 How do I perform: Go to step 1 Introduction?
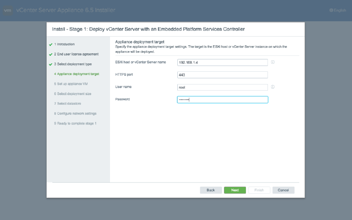point(64,44)
